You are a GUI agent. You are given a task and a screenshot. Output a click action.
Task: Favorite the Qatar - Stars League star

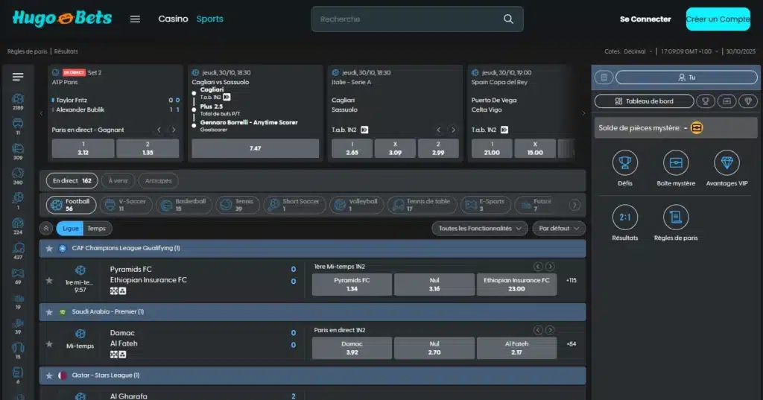[49, 375]
